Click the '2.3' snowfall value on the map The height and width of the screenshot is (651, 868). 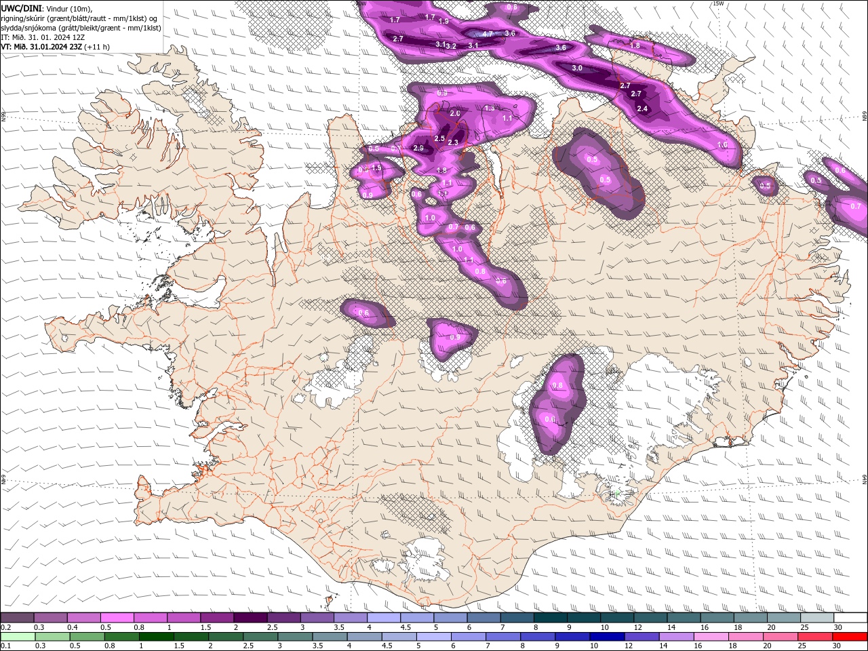point(454,142)
